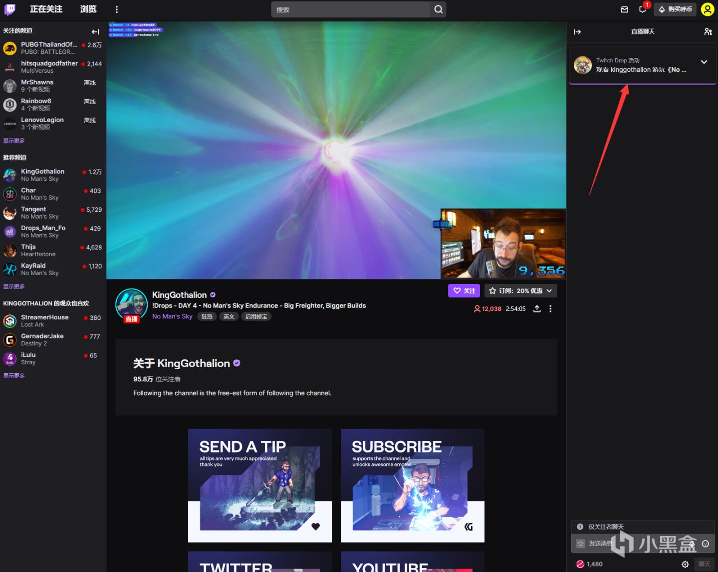
Task: Switch to the 浏览 browse tab
Action: [x=88, y=9]
